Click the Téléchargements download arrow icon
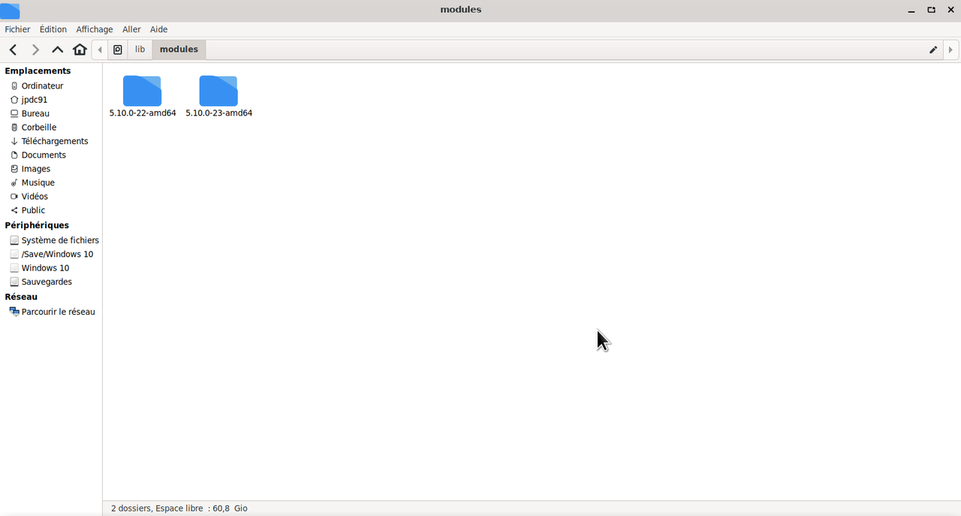 14,141
